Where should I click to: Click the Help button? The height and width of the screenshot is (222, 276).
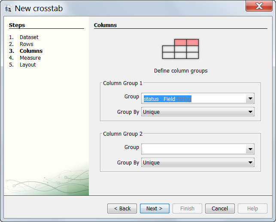click(x=252, y=209)
